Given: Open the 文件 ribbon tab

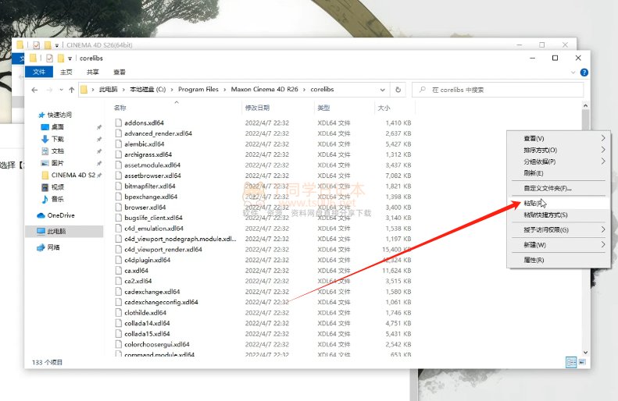Looking at the screenshot, I should pos(39,72).
